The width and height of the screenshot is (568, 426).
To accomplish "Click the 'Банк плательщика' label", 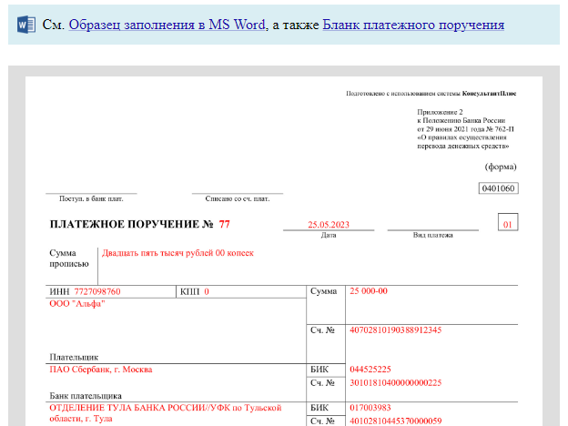I will click(86, 396).
